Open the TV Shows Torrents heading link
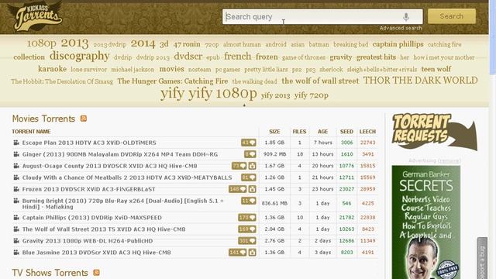Image resolution: width=496 pixels, height=279 pixels. 50,273
